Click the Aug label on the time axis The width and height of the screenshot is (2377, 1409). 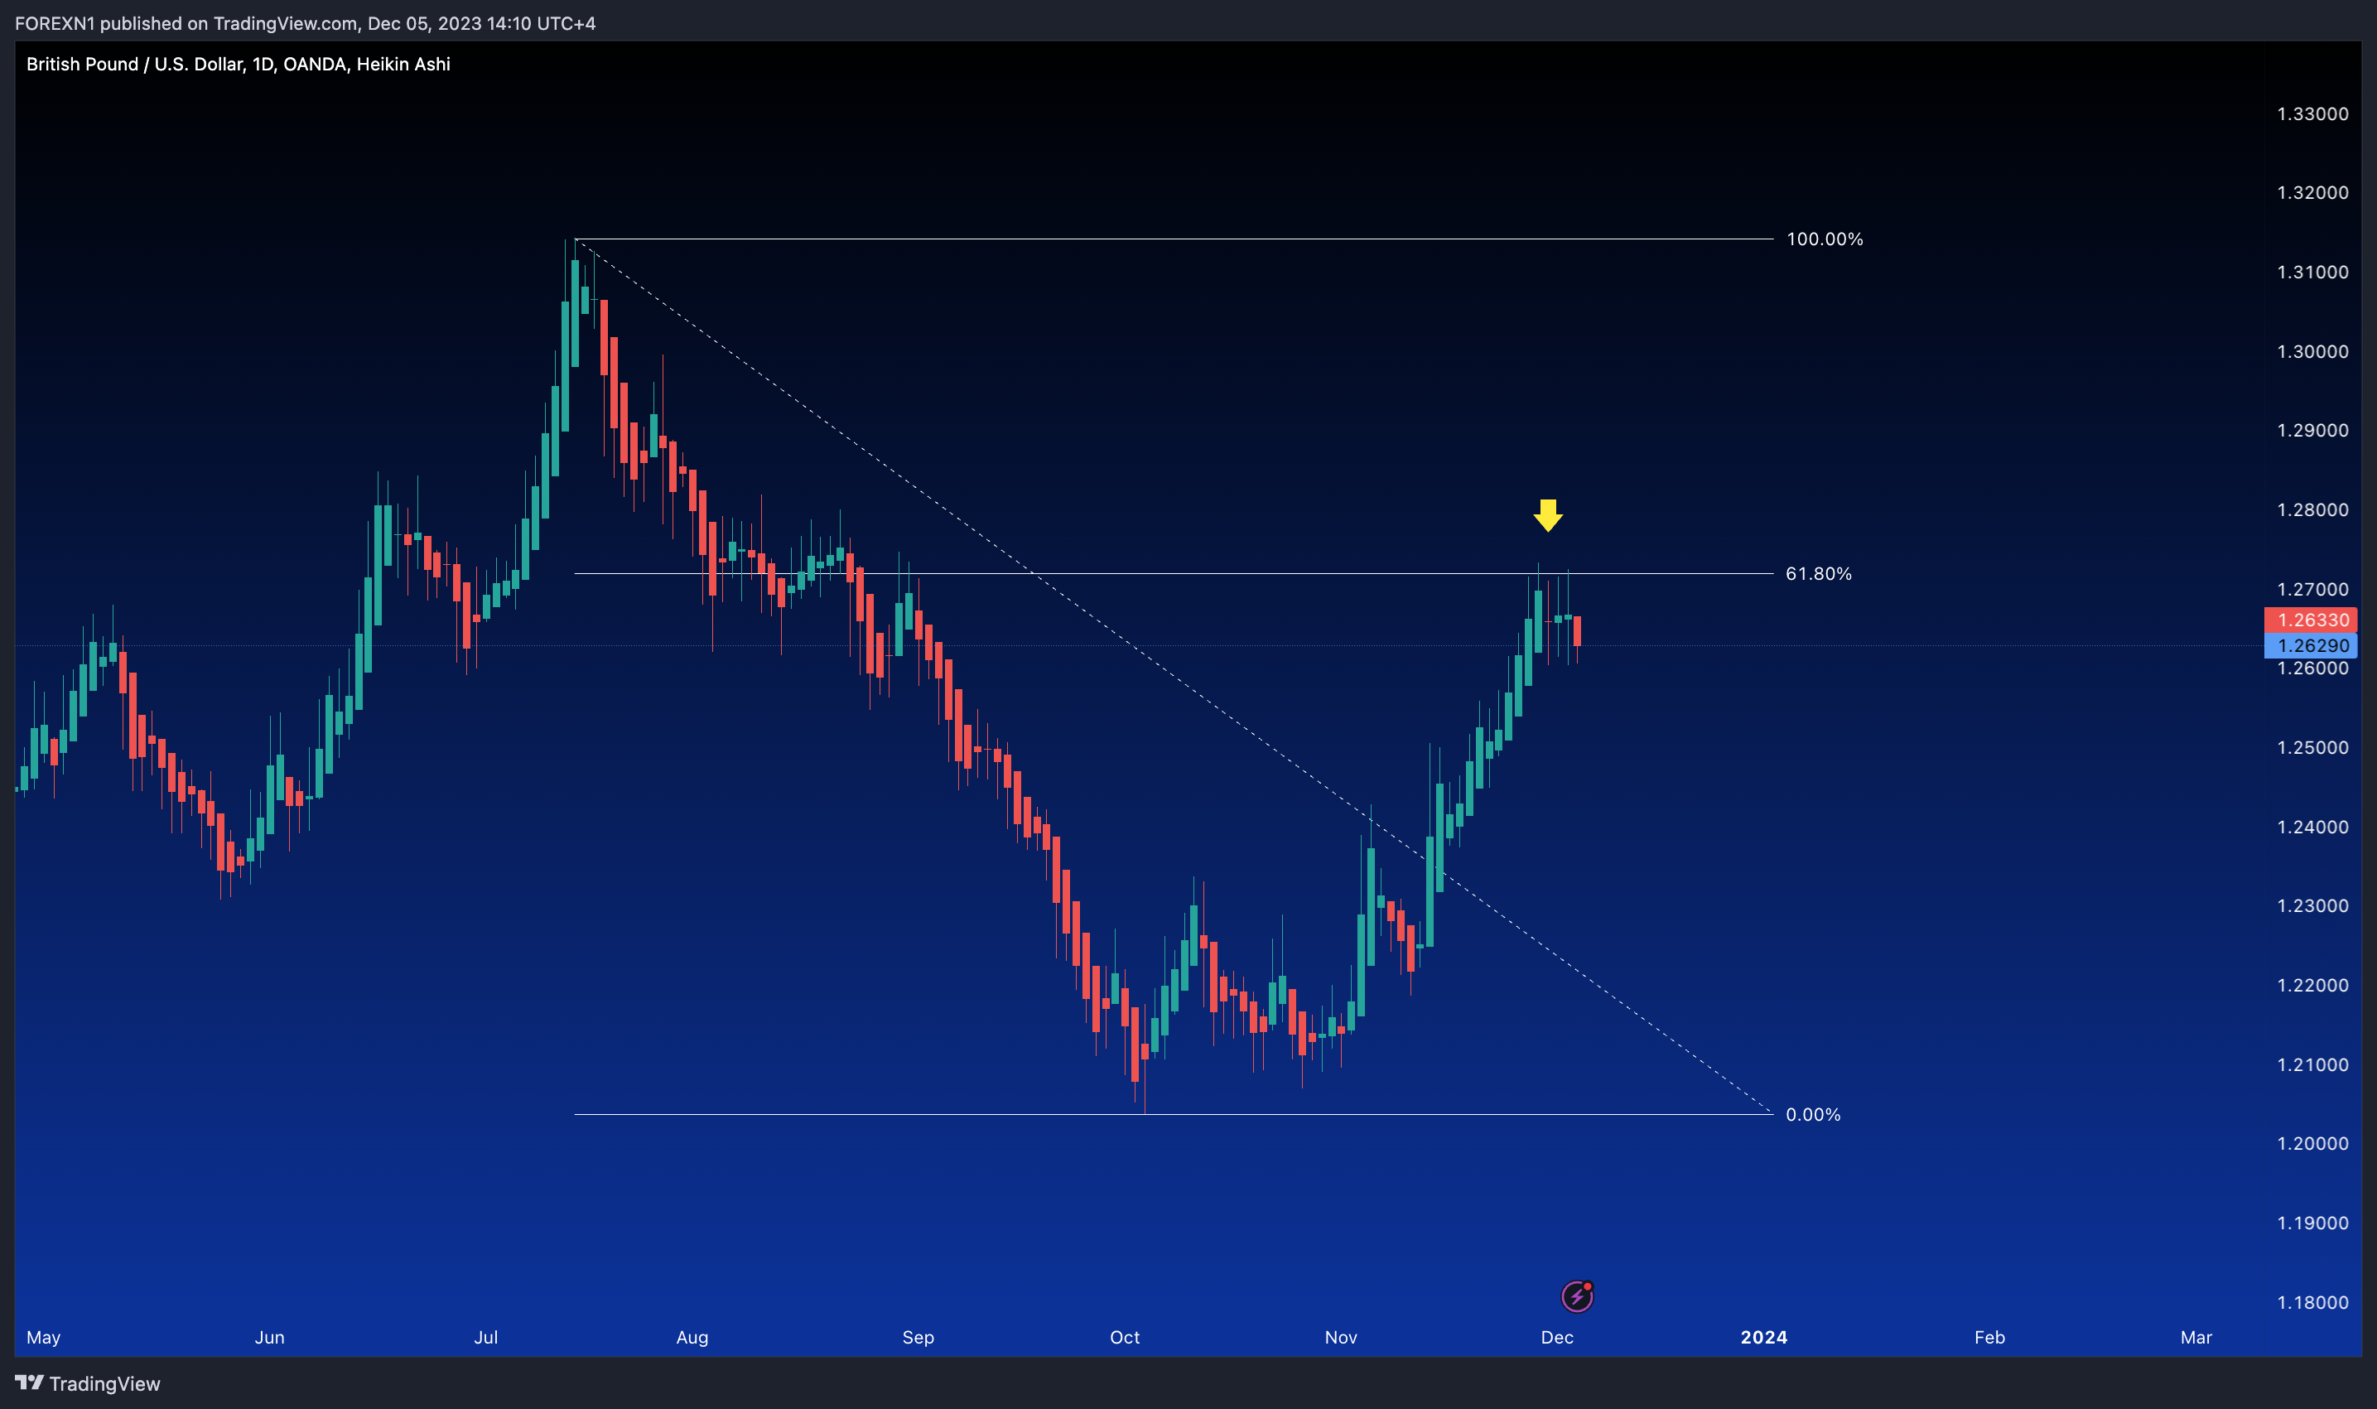point(692,1338)
